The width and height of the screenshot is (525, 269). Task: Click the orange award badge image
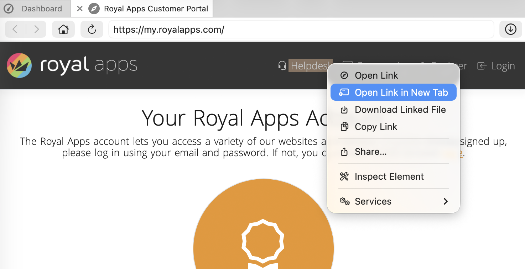click(x=263, y=224)
